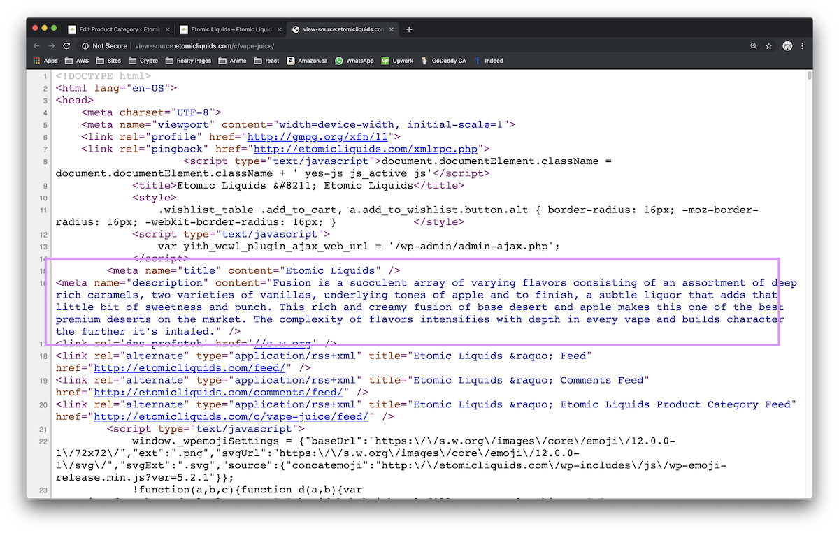This screenshot has height=533, width=839.
Task: Open the Not Secure site info
Action: 105,46
